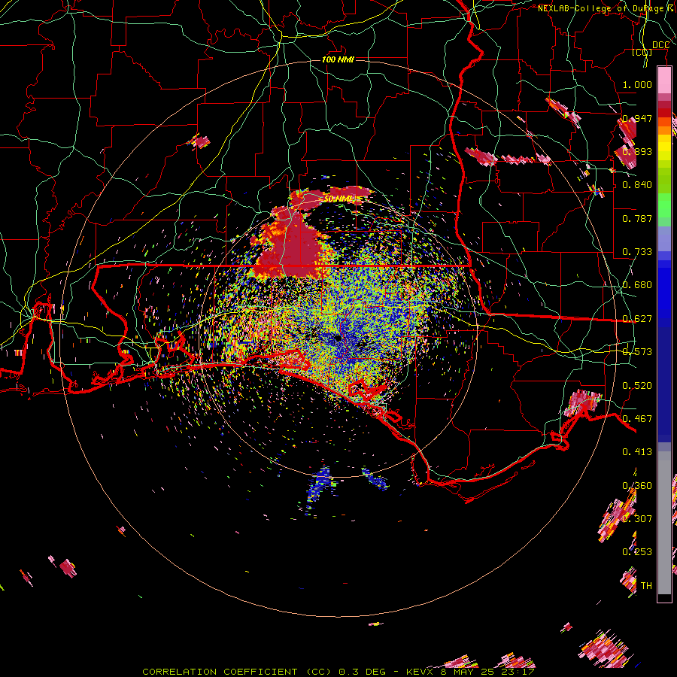677x677 pixels.
Task: Select the 0.840 scale value
Action: pyautogui.click(x=637, y=185)
